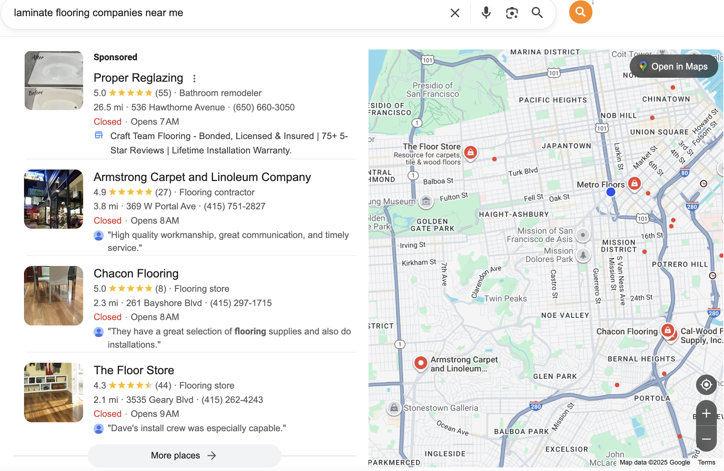Click The Floor Store photo thumbnail
The width and height of the screenshot is (724, 471).
tap(53, 392)
